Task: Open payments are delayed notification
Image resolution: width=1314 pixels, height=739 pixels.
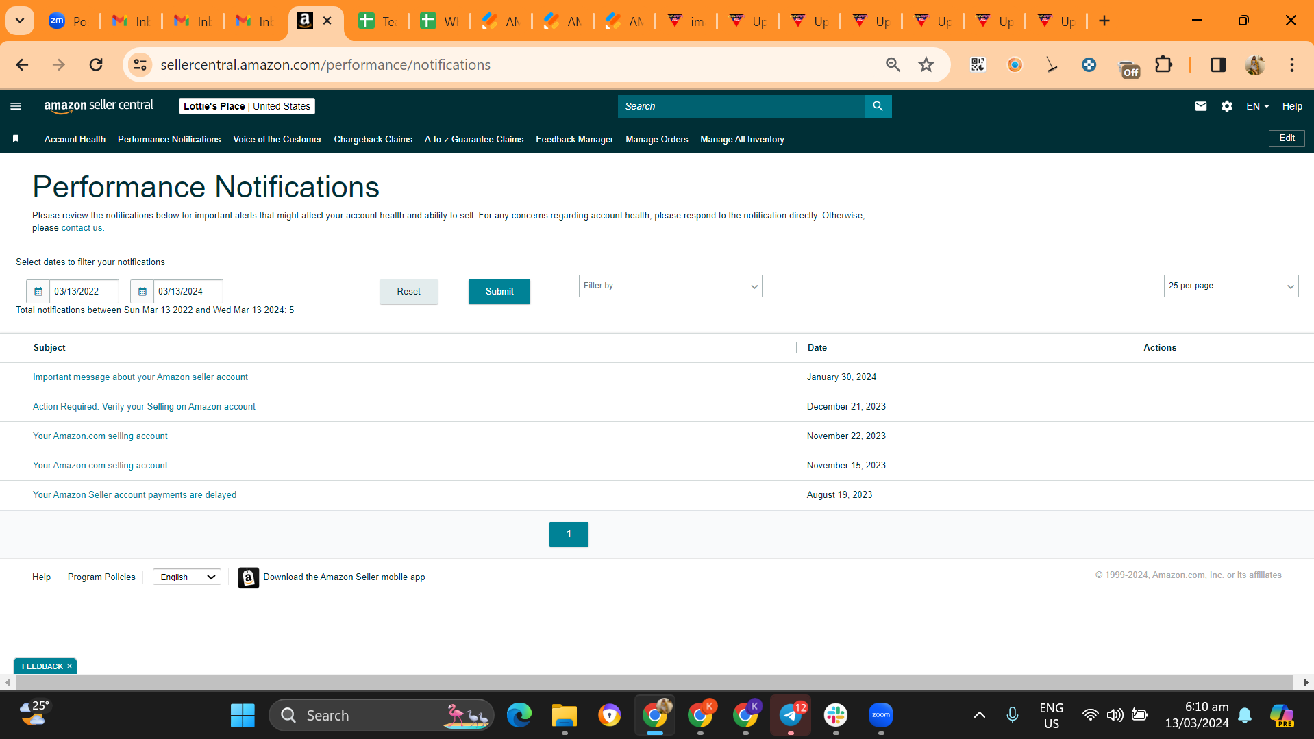Action: [x=134, y=495]
